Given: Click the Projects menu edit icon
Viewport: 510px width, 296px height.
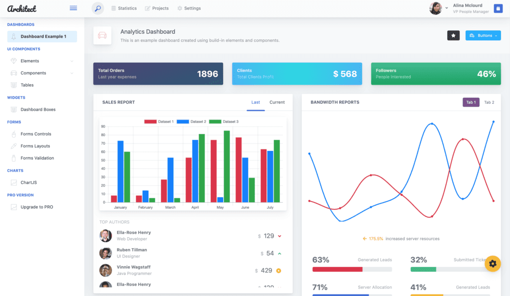Looking at the screenshot, I should pyautogui.click(x=147, y=8).
